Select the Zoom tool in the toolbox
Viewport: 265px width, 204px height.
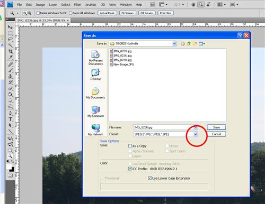tap(10, 156)
